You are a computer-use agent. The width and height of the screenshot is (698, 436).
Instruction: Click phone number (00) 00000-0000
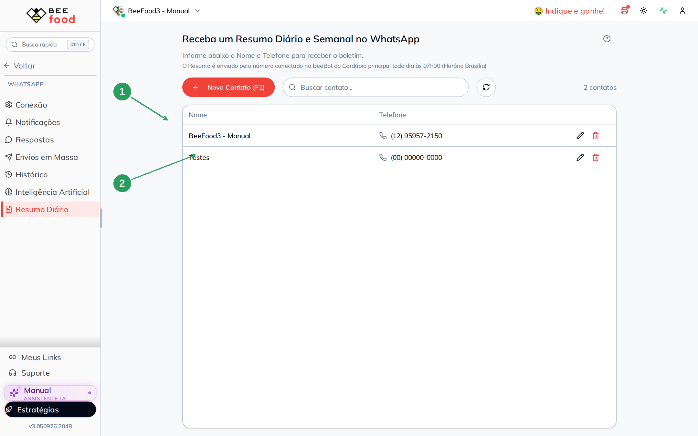click(x=416, y=157)
